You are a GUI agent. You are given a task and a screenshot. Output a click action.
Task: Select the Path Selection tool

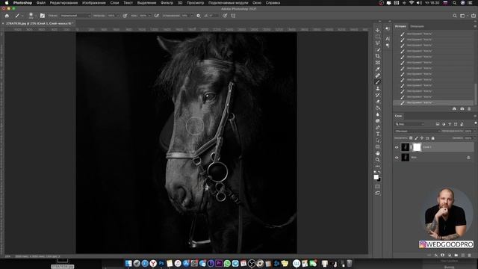(378, 140)
